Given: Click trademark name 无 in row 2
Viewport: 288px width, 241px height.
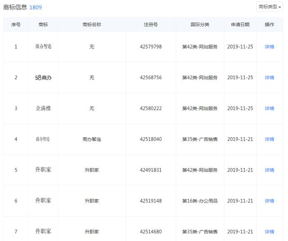Looking at the screenshot, I should (x=92, y=78).
